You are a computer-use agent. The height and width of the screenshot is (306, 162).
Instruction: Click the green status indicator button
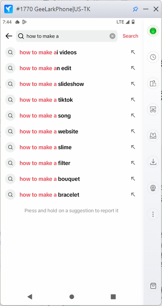tap(153, 31)
